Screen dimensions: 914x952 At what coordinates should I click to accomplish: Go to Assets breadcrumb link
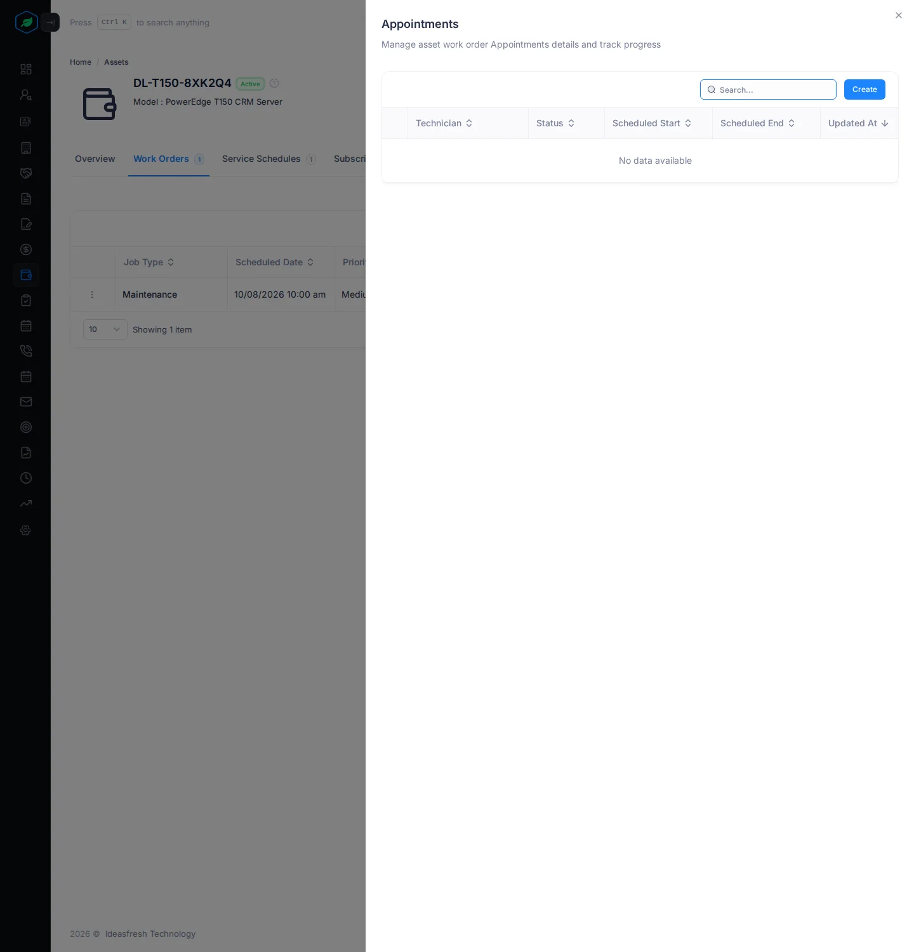[116, 62]
